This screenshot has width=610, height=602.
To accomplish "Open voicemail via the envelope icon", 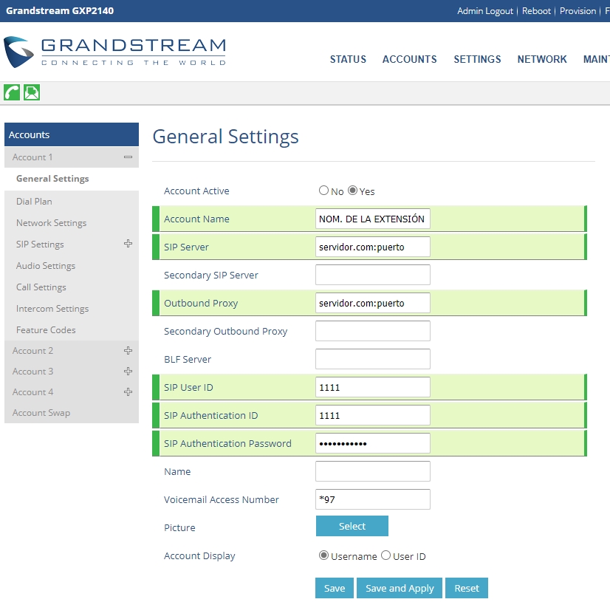I will click(30, 92).
